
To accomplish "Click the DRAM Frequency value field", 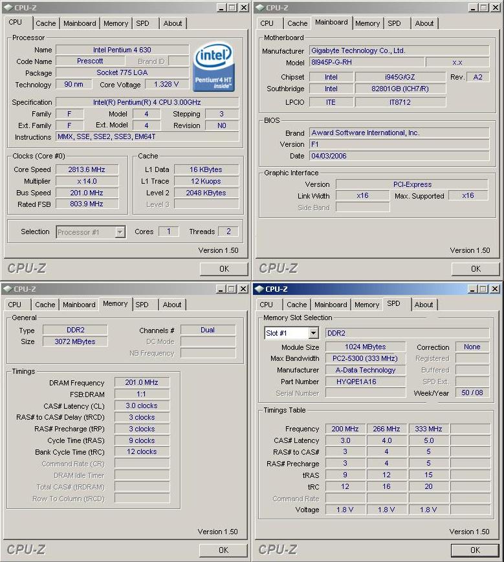I will [142, 383].
